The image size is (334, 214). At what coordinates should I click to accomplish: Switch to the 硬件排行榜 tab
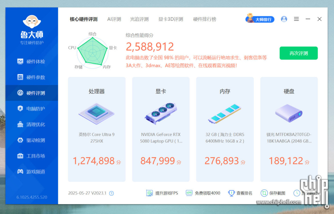point(205,19)
